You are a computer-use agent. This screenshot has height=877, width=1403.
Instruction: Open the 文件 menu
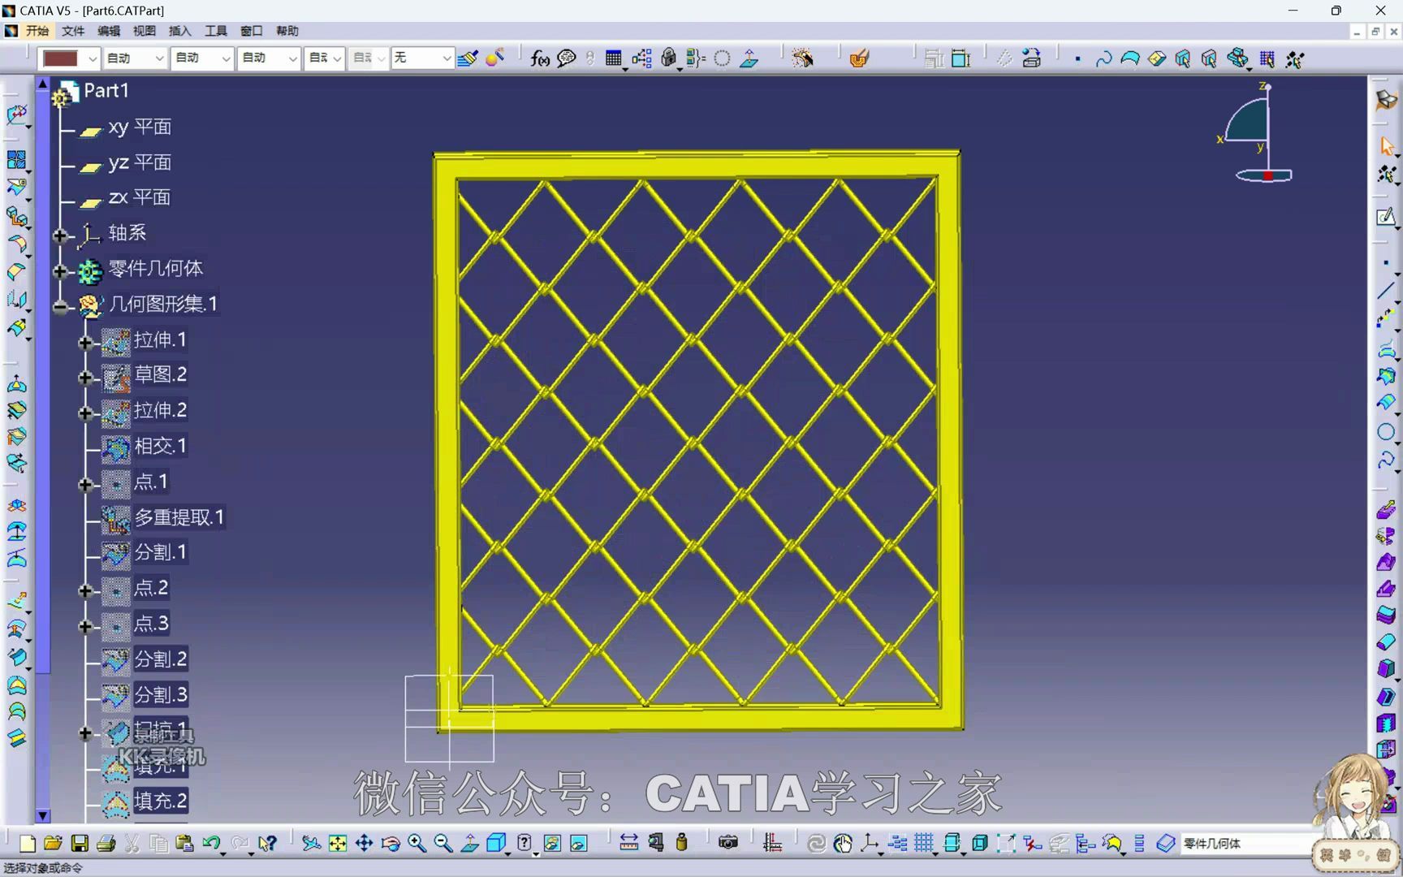pyautogui.click(x=73, y=31)
